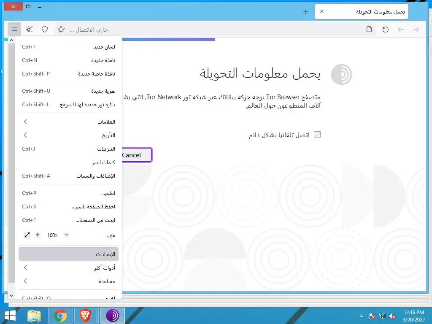Viewport: 432px width, 324px height.
Task: Select هوية جديدة new identity menu item
Action: (69, 91)
